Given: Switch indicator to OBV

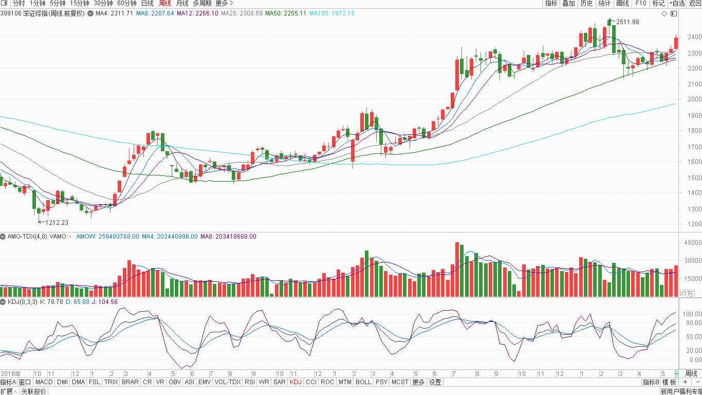Looking at the screenshot, I should (x=175, y=382).
